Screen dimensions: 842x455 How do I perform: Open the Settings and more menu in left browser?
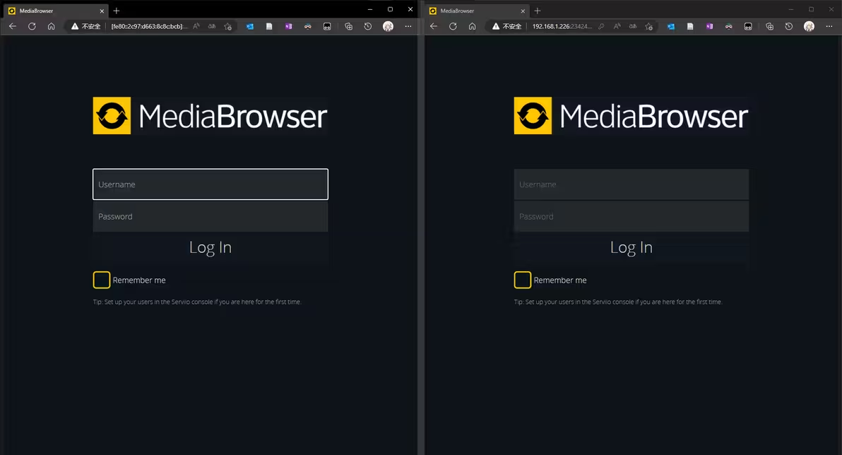(x=408, y=26)
